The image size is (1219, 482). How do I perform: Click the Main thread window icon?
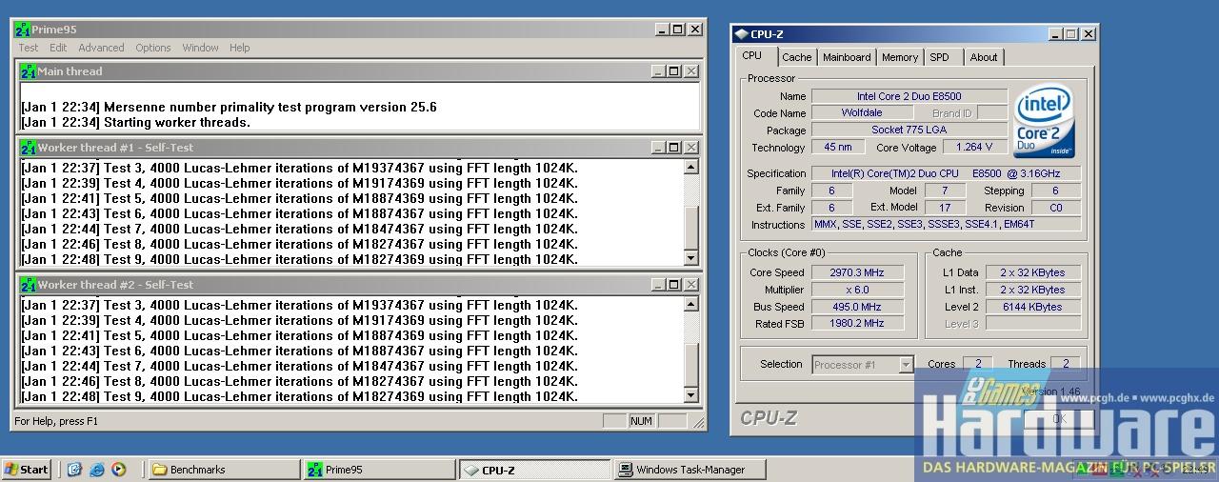click(x=29, y=71)
